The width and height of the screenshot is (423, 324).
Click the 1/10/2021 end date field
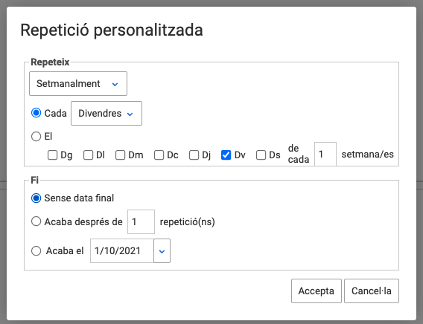[122, 251]
